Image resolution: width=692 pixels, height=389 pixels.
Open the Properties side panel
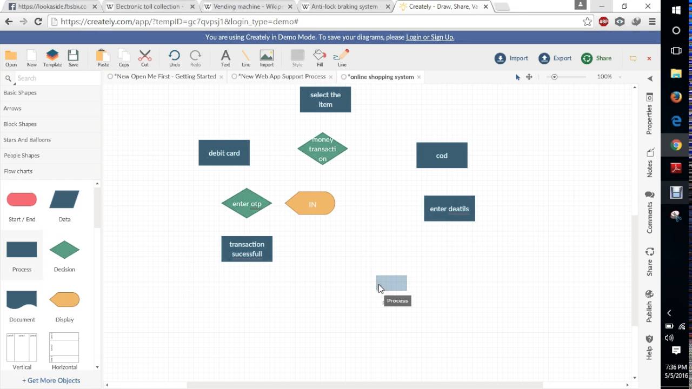(x=649, y=114)
